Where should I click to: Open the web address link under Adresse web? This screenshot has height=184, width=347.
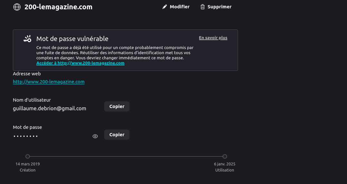point(49,82)
